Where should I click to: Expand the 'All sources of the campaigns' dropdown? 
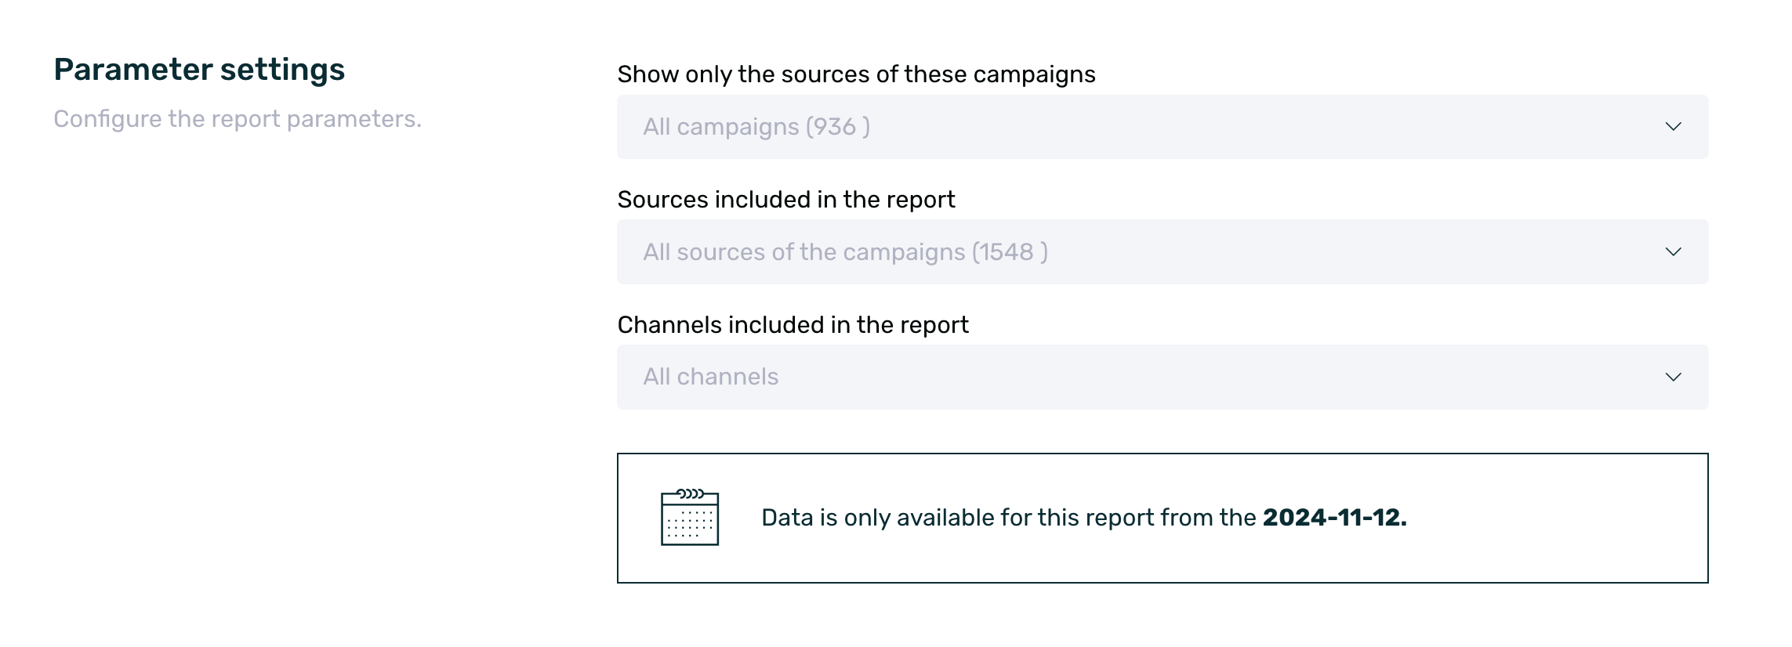click(1162, 252)
